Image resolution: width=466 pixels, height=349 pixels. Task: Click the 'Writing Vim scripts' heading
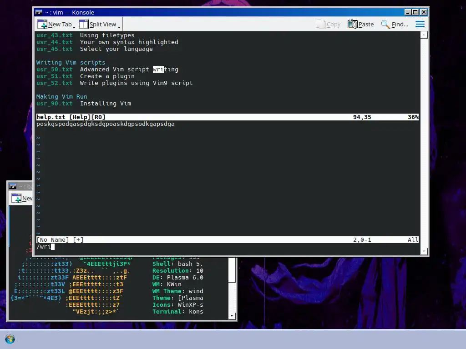point(71,63)
